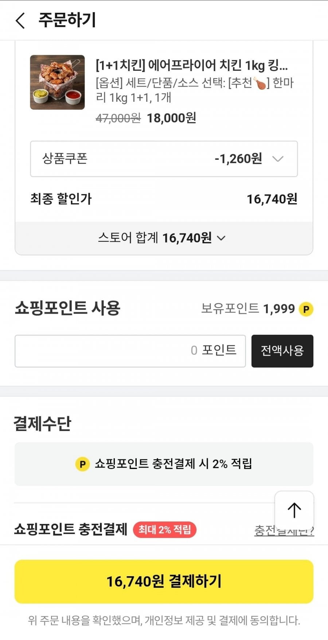Tap the yellow 16,740원 결제하기 button
This screenshot has width=328, height=640.
164,581
